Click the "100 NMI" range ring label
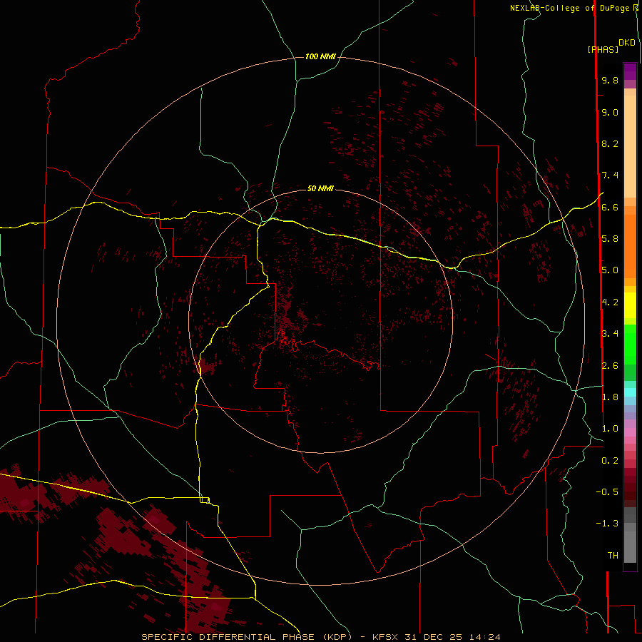The width and height of the screenshot is (642, 642). [x=320, y=56]
